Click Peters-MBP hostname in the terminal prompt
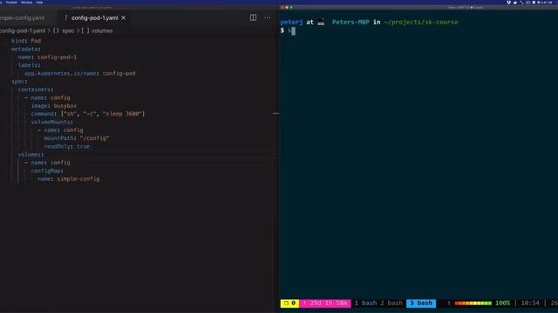The image size is (558, 313). tap(350, 23)
